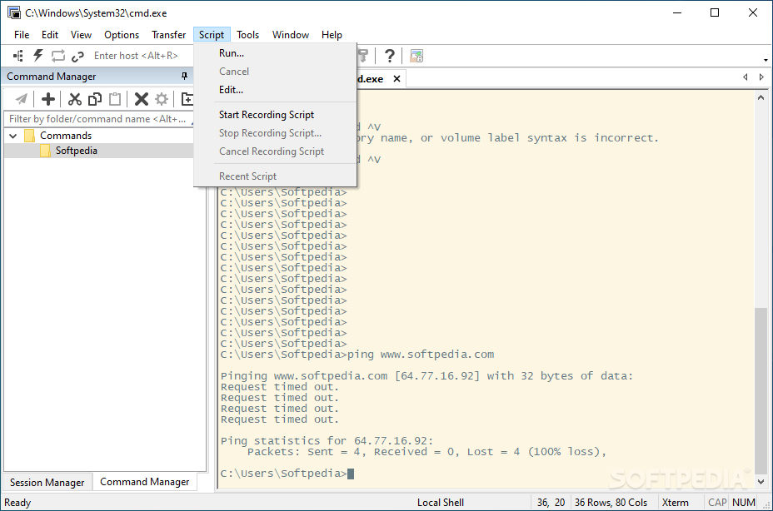773x511 pixels.
Task: Click the '36 Rows, 80 Cols' status entry
Action: point(611,503)
